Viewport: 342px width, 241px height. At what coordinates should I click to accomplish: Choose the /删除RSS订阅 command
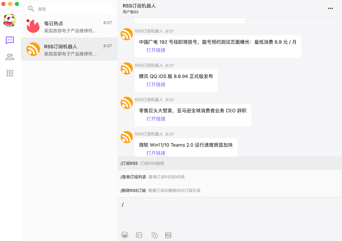[x=230, y=190]
